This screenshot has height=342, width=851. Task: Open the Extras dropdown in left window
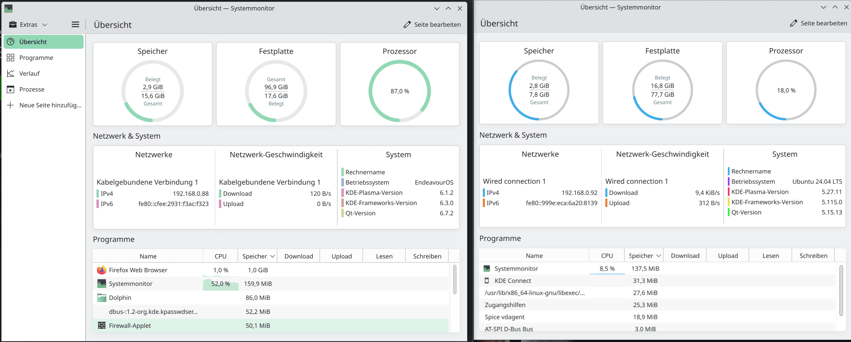coord(28,24)
